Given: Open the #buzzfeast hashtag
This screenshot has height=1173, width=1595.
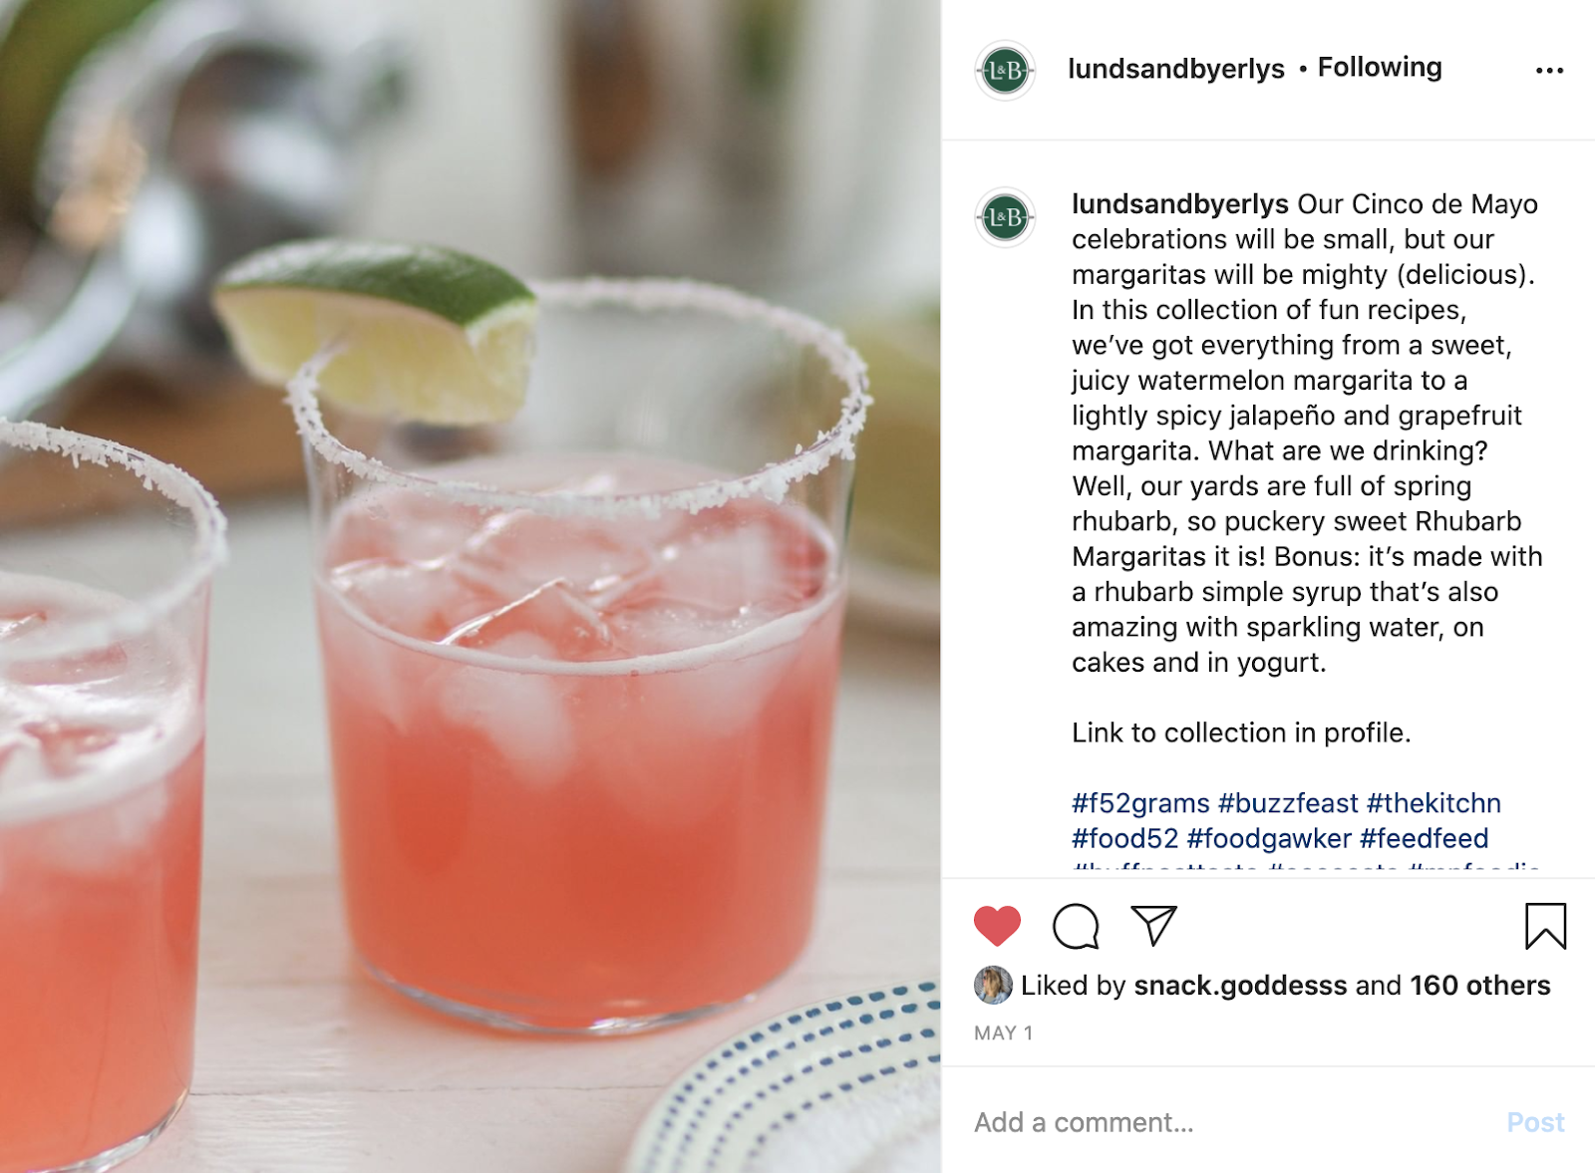Looking at the screenshot, I should (x=1288, y=803).
